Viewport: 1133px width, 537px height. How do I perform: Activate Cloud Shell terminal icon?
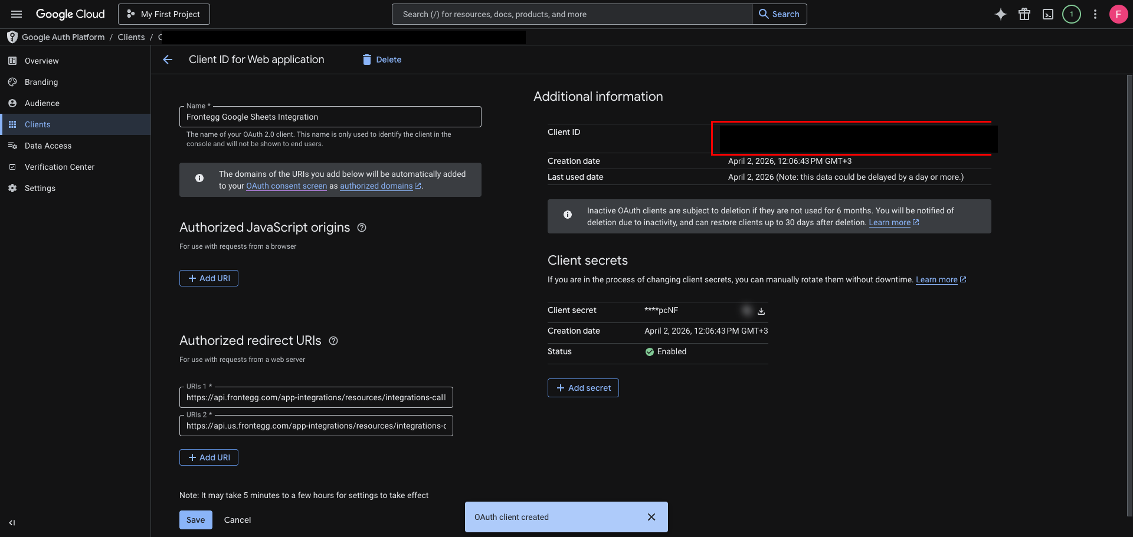(1048, 14)
